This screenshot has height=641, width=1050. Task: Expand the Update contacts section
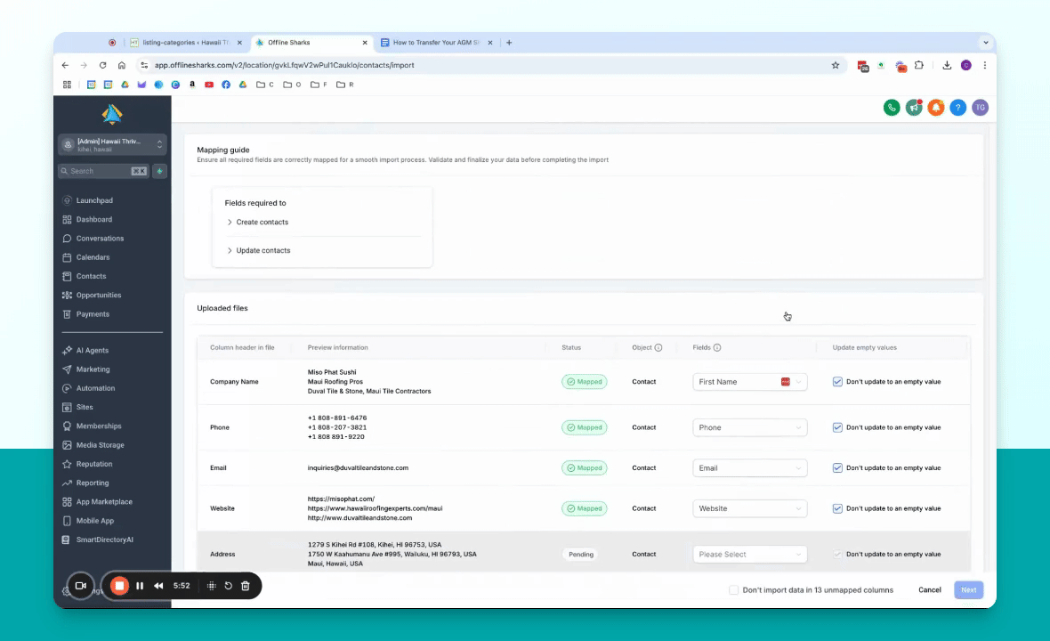pos(258,250)
